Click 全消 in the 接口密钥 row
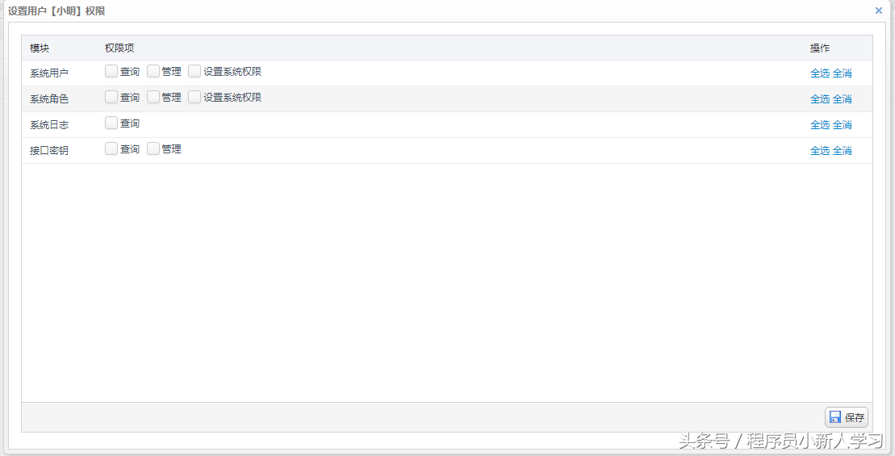 click(842, 150)
